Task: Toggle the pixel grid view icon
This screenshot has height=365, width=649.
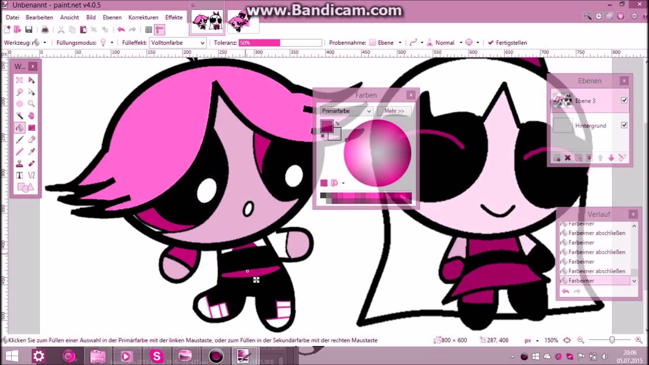Action: [149, 29]
